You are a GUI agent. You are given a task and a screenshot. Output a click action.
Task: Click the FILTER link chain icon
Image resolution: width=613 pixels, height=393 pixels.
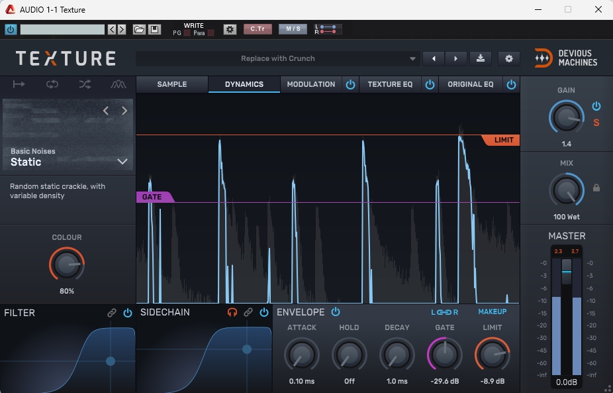point(112,313)
